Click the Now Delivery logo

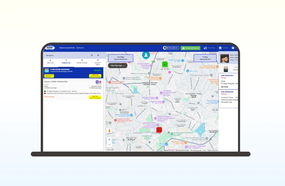click(50, 48)
